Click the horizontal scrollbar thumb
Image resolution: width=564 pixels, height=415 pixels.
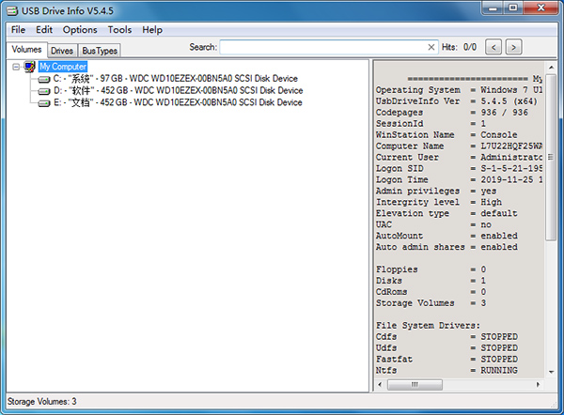[415, 384]
